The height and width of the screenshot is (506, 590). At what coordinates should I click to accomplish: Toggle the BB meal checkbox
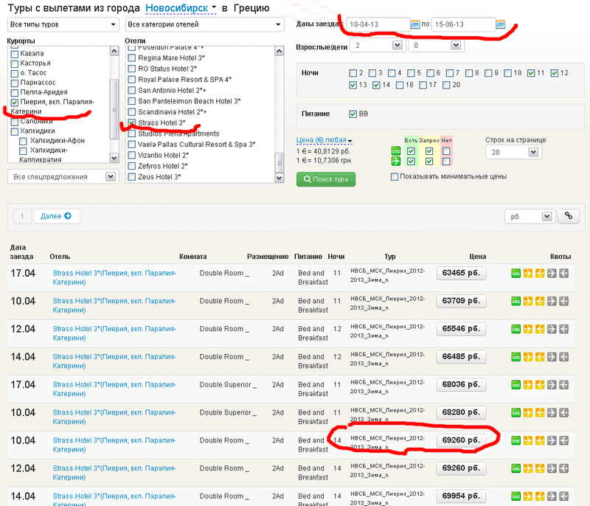353,114
